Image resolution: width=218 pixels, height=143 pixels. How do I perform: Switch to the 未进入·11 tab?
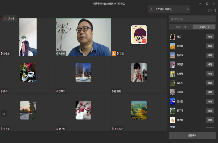click(204, 27)
